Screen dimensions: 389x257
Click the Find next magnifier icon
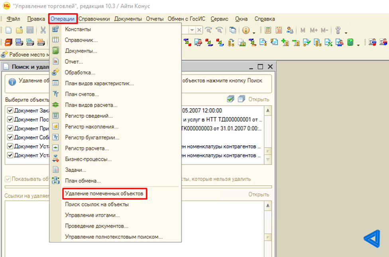point(208,30)
